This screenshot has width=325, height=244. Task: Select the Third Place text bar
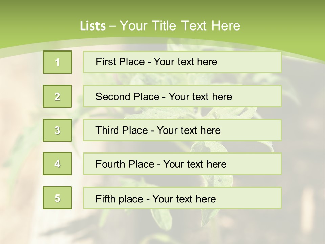pos(182,130)
